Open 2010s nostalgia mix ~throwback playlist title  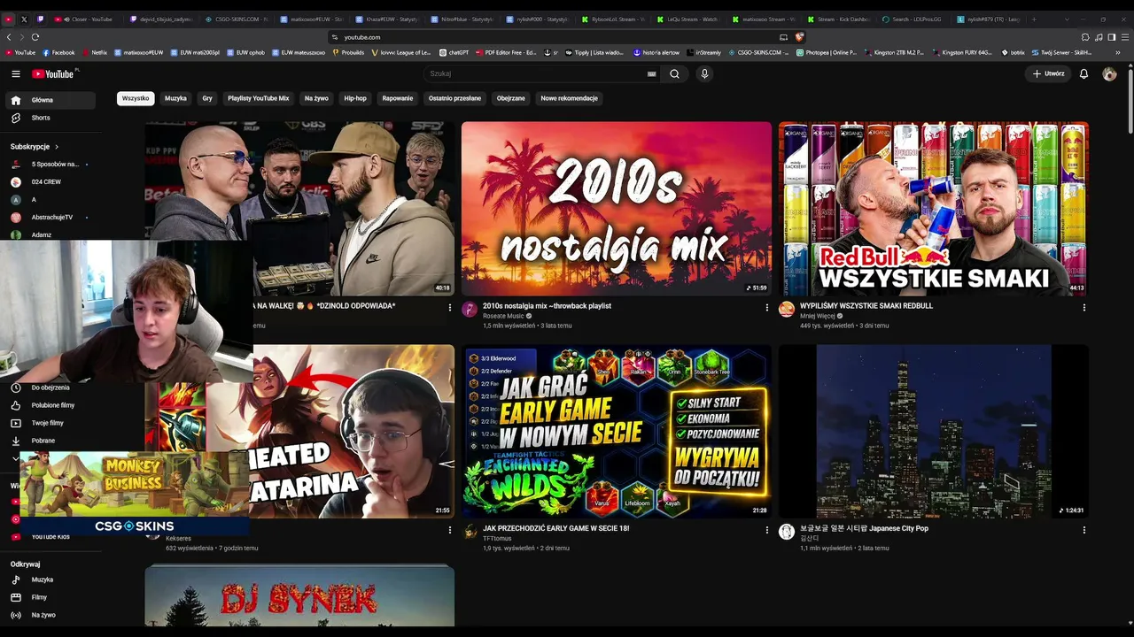click(547, 306)
